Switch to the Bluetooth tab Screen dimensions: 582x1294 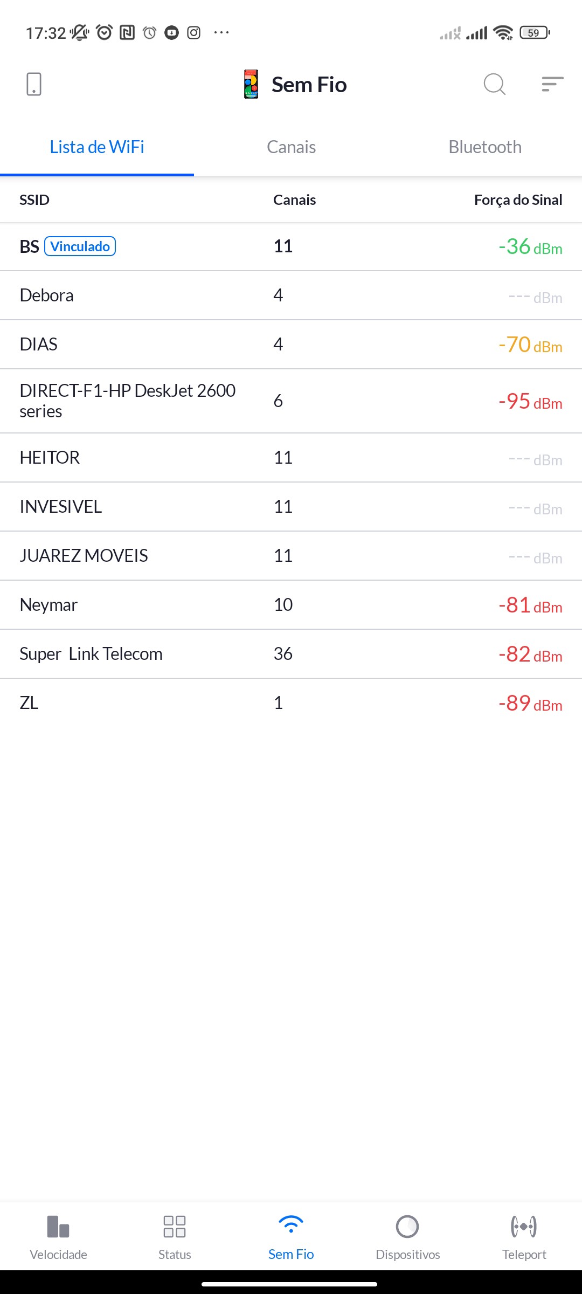[485, 147]
